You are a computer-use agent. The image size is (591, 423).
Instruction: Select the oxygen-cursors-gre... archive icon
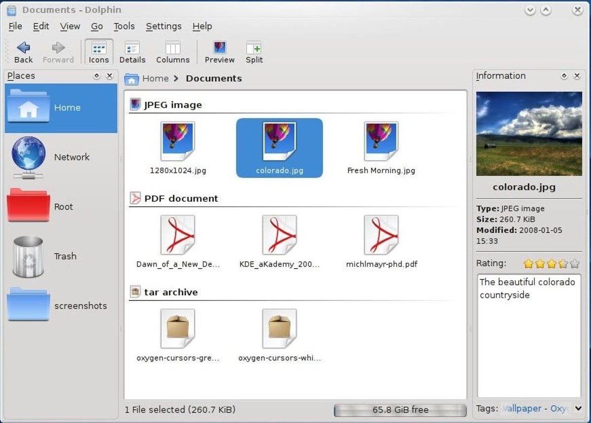[x=178, y=328]
